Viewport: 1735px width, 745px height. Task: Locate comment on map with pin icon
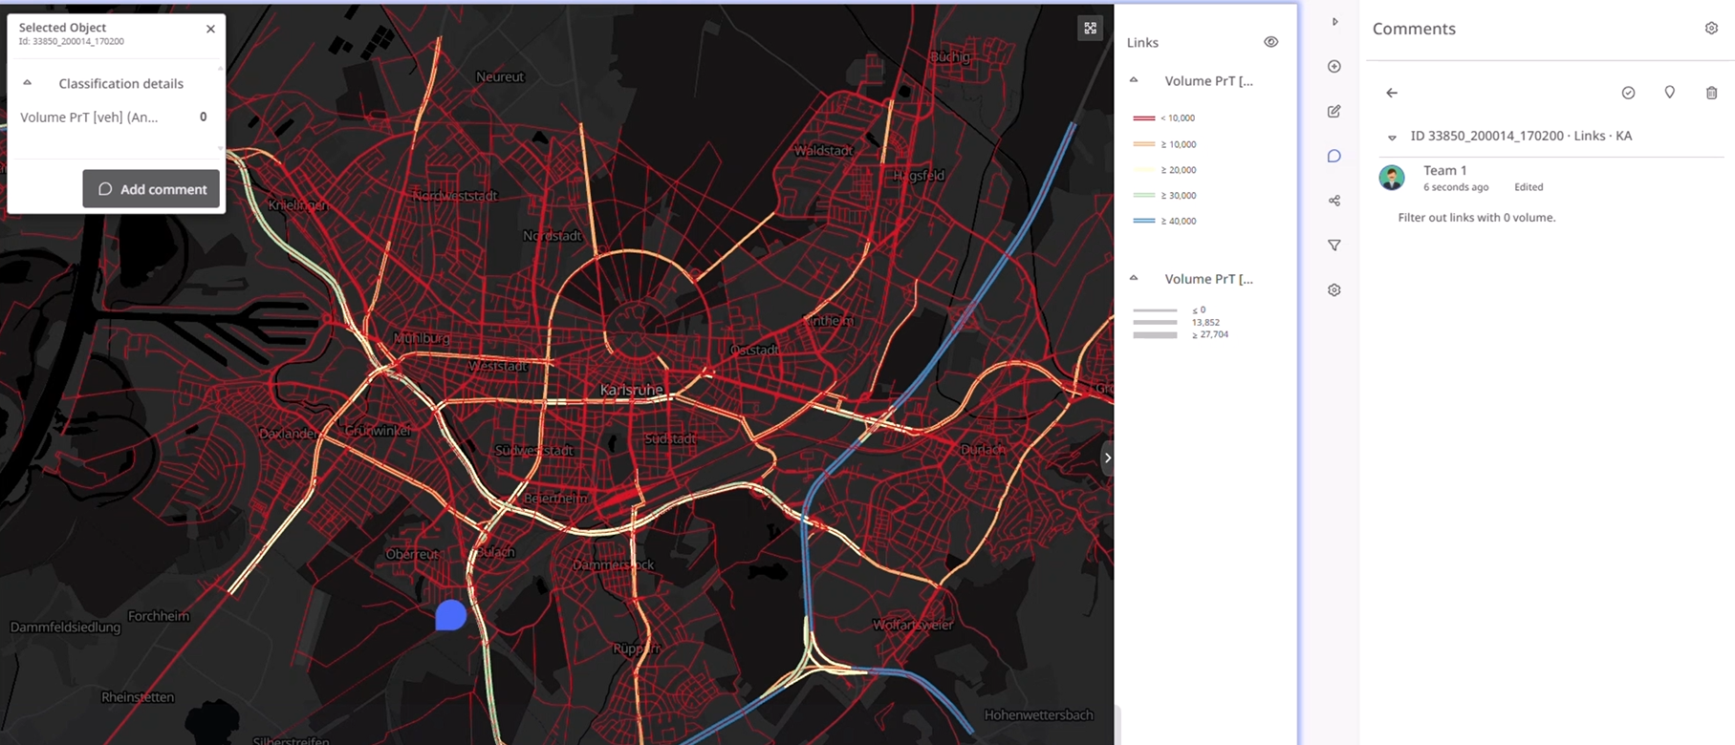[x=1670, y=93]
